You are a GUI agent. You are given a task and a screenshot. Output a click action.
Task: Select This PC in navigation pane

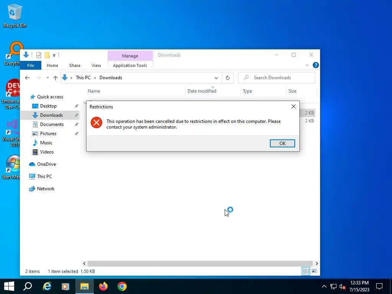(44, 176)
